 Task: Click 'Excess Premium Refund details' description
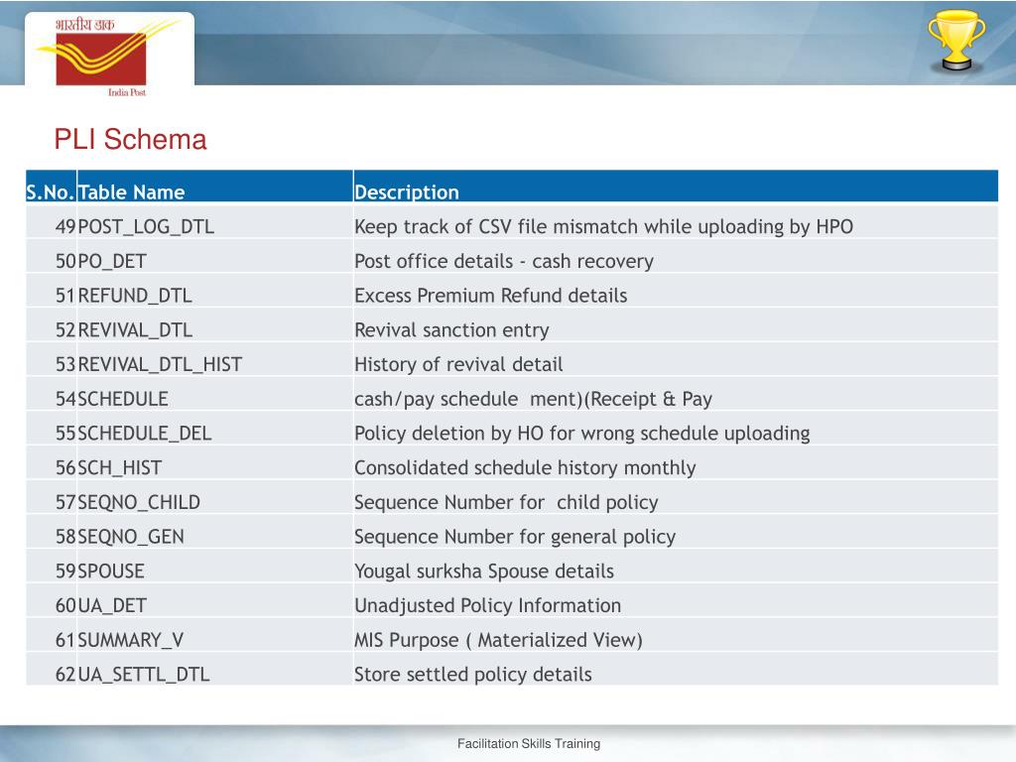pyautogui.click(x=490, y=295)
